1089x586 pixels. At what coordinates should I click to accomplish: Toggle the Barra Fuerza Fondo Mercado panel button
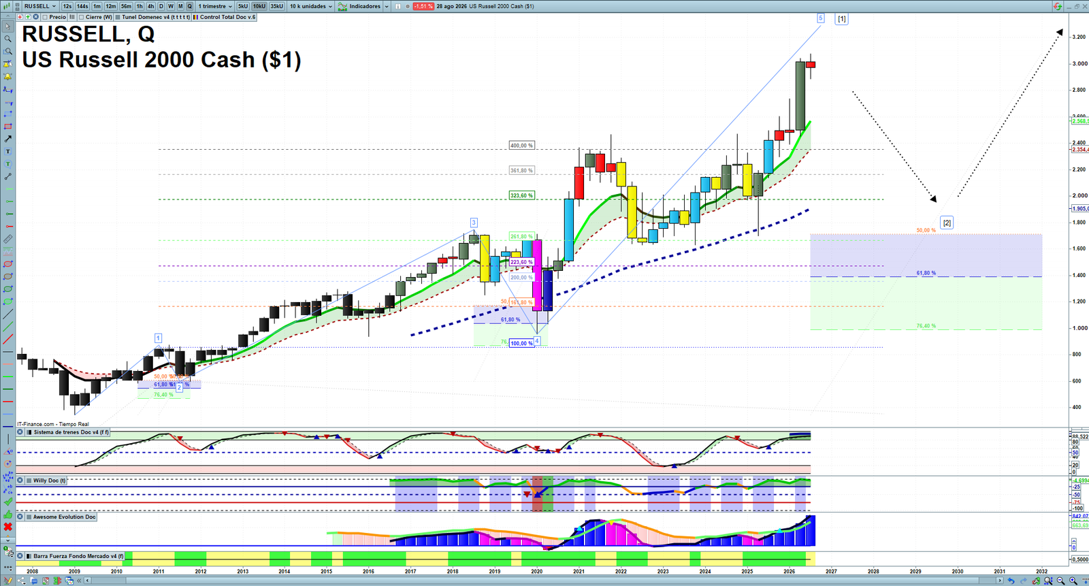pos(75,556)
